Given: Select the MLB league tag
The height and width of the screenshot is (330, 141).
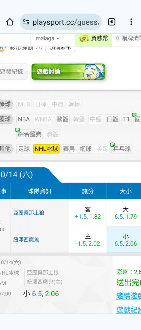Looking at the screenshot, I should (x=24, y=104).
